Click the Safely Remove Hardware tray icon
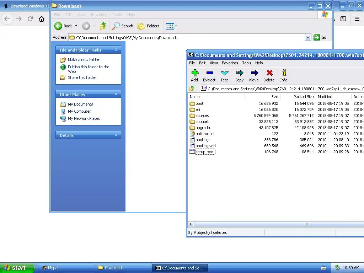Viewport: 364px width, 273px height. tap(337, 268)
